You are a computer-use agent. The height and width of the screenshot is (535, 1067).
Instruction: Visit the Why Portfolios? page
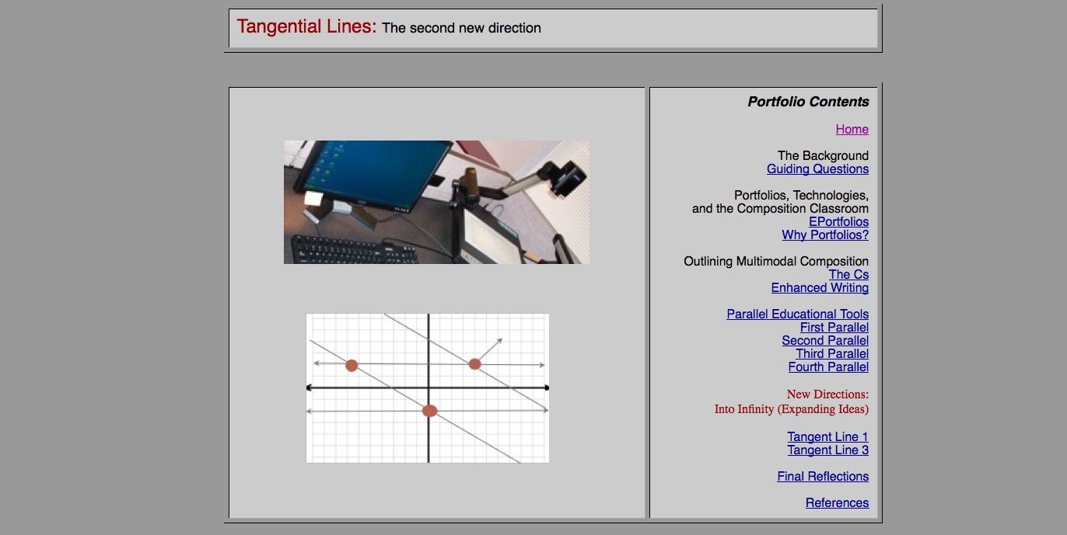tap(825, 235)
